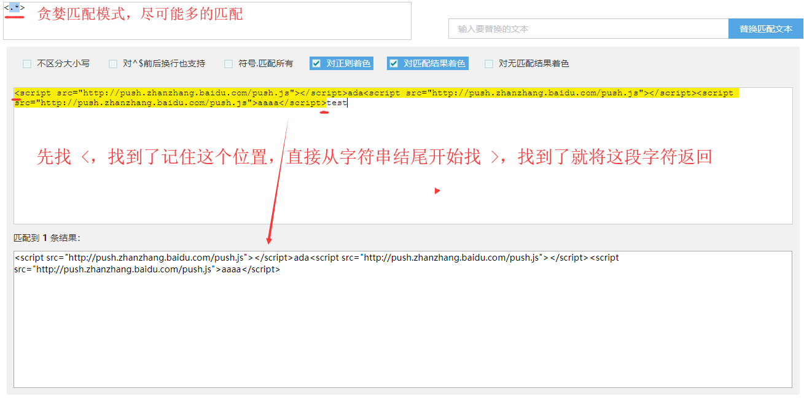Click inside the highlighted source text area
804x399 pixels.
point(403,156)
